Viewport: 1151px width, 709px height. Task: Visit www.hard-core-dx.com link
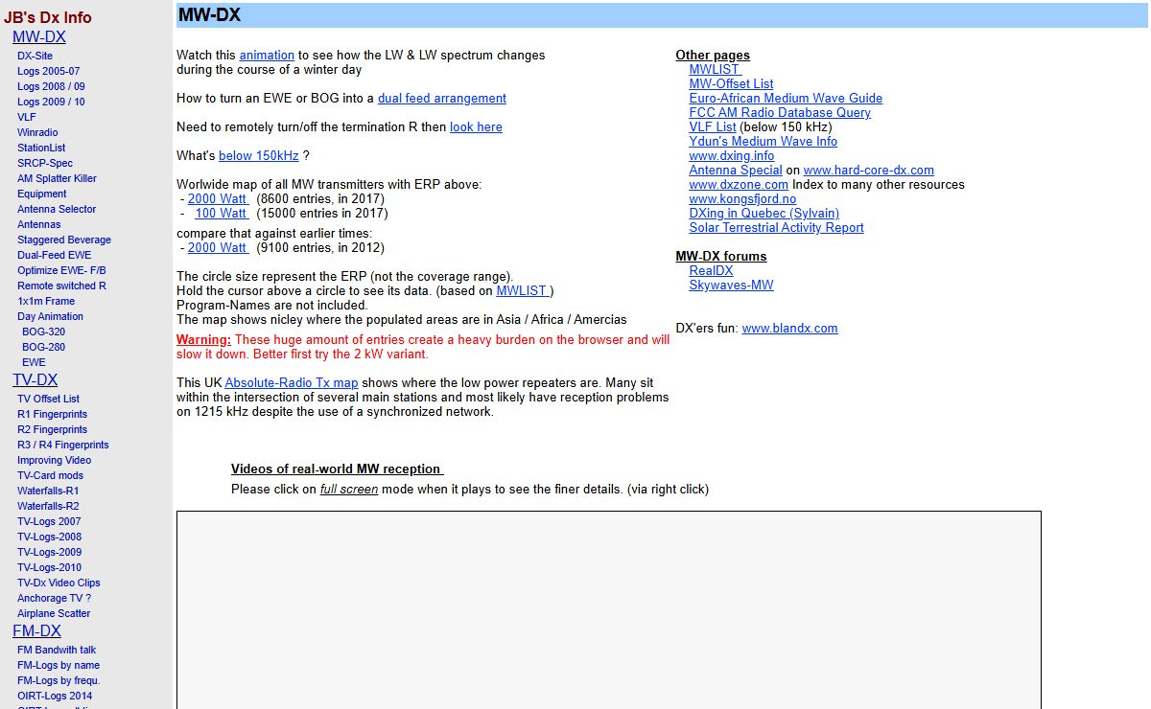[x=869, y=171]
